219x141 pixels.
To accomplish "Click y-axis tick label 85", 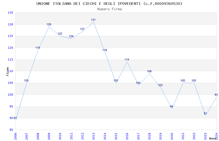I will point(11,130).
